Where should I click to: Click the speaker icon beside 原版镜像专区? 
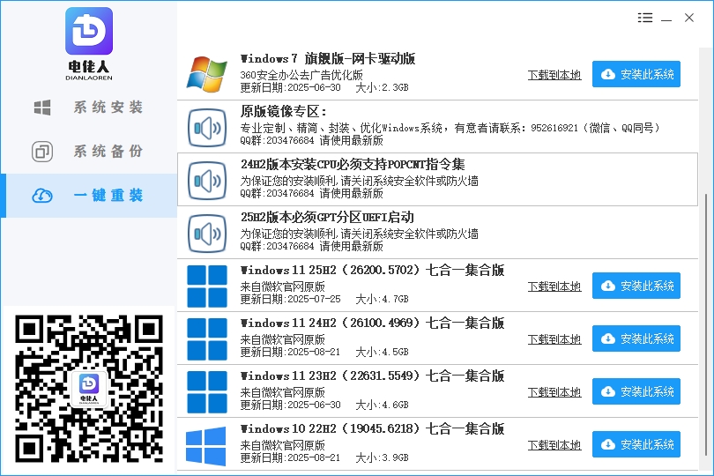pos(207,128)
